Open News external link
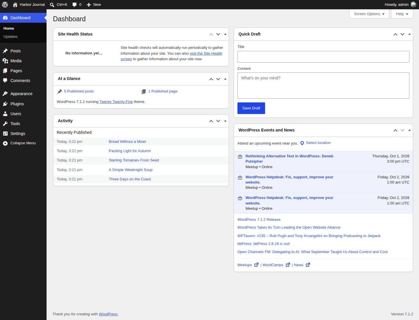 [302, 265]
